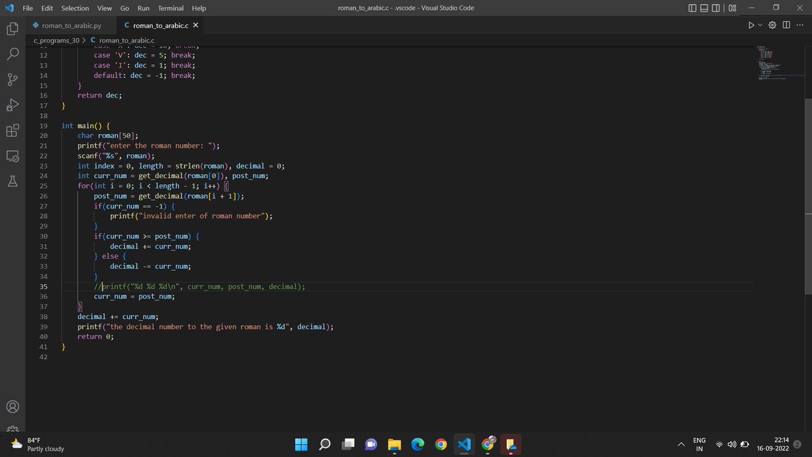Click the gear icon in editor toolbar
Image resolution: width=812 pixels, height=457 pixels.
[773, 26]
